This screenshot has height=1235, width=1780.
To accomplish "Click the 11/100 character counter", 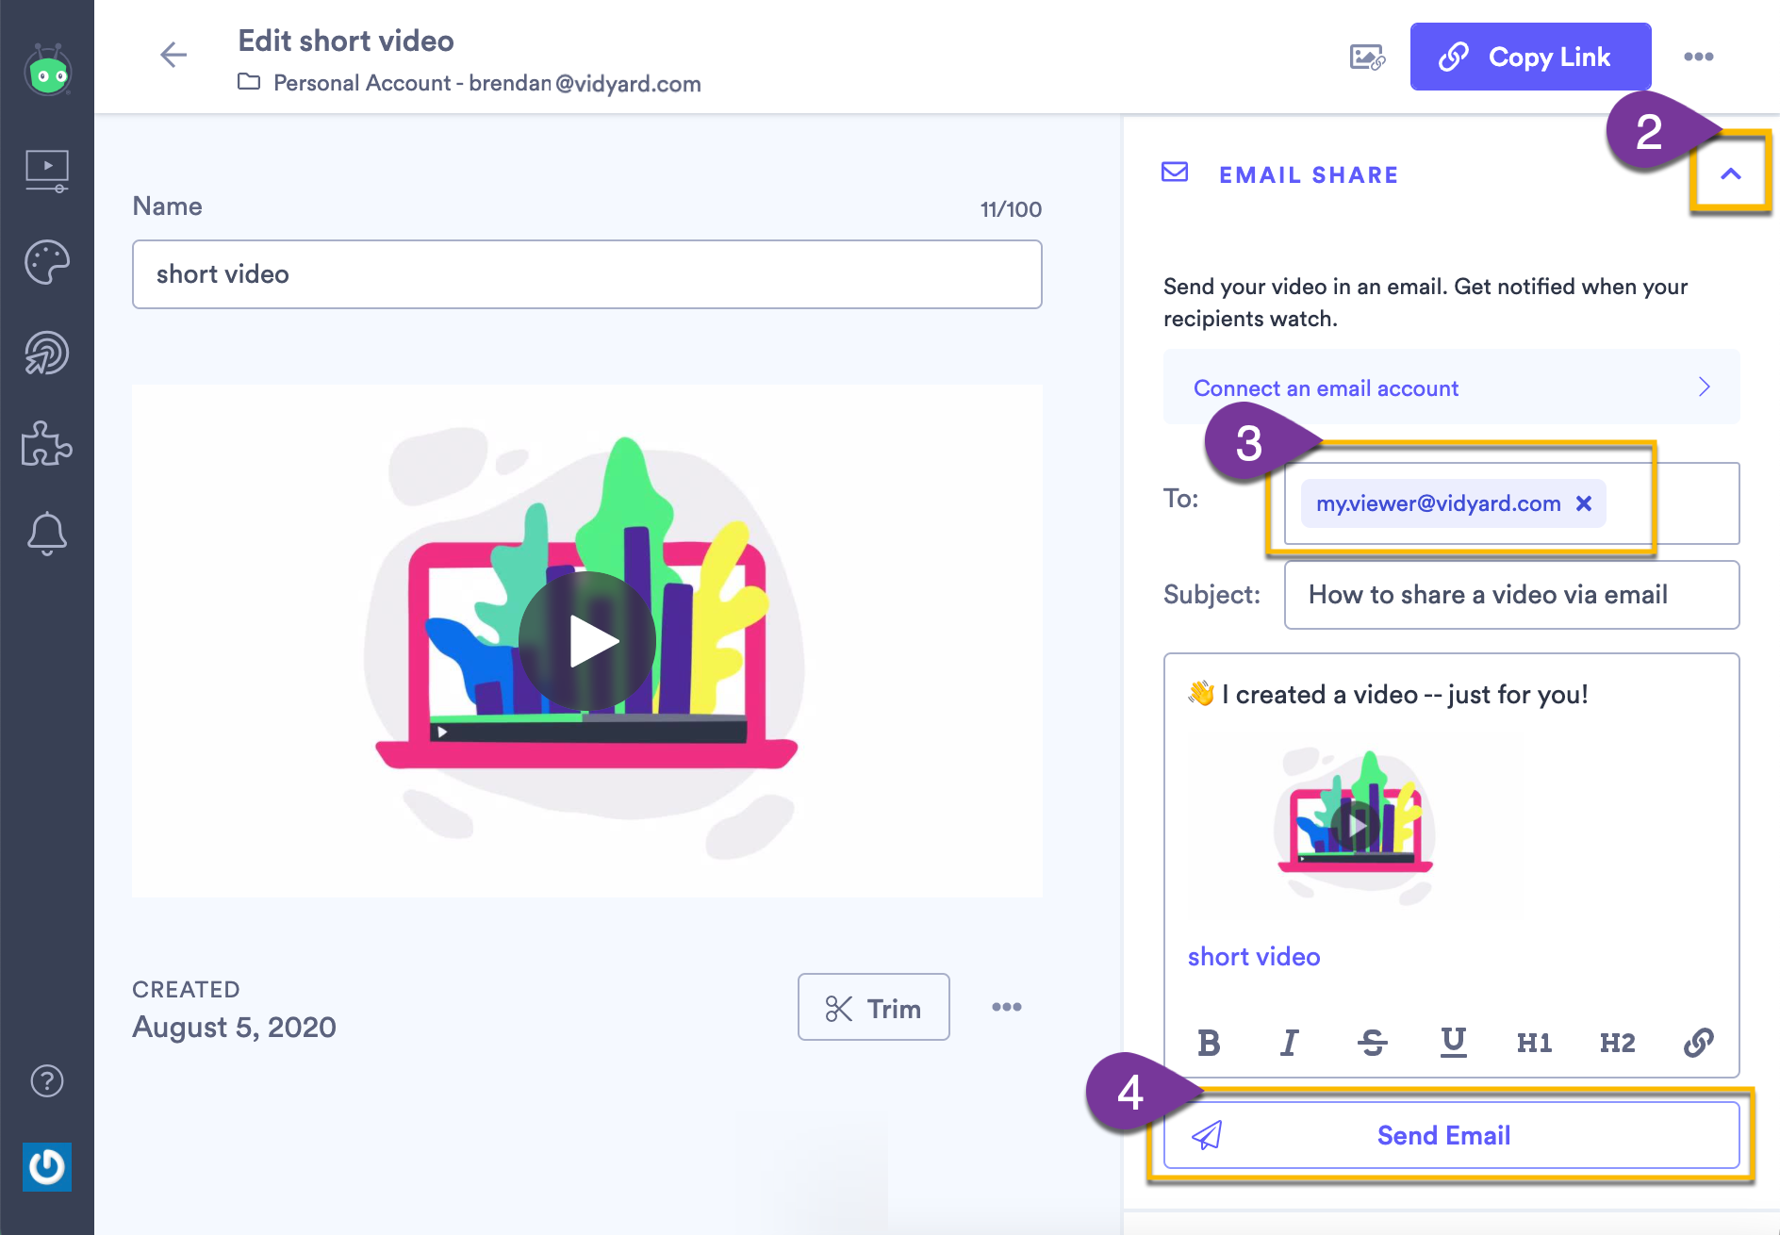I will pyautogui.click(x=1011, y=209).
